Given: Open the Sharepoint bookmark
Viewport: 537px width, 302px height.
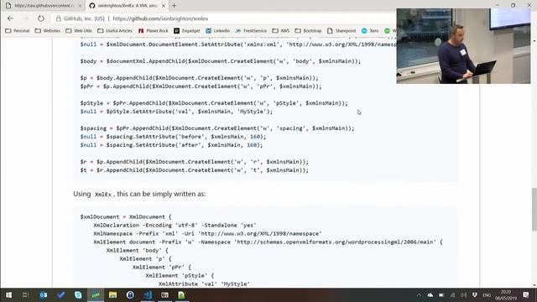Looking at the screenshot, I should click(341, 31).
